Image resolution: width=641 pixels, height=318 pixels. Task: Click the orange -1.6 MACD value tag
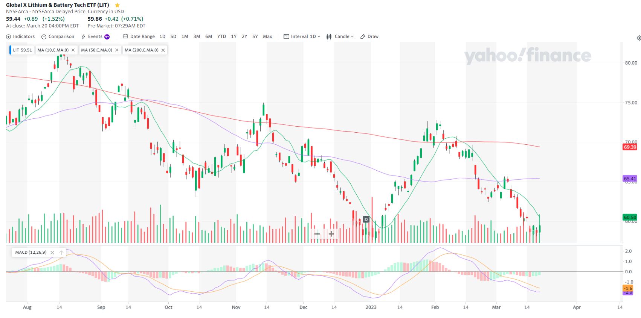click(628, 288)
